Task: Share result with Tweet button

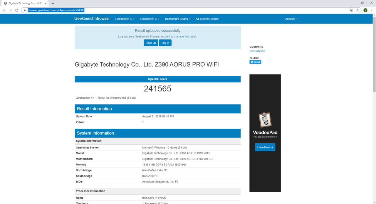Action: [x=255, y=62]
